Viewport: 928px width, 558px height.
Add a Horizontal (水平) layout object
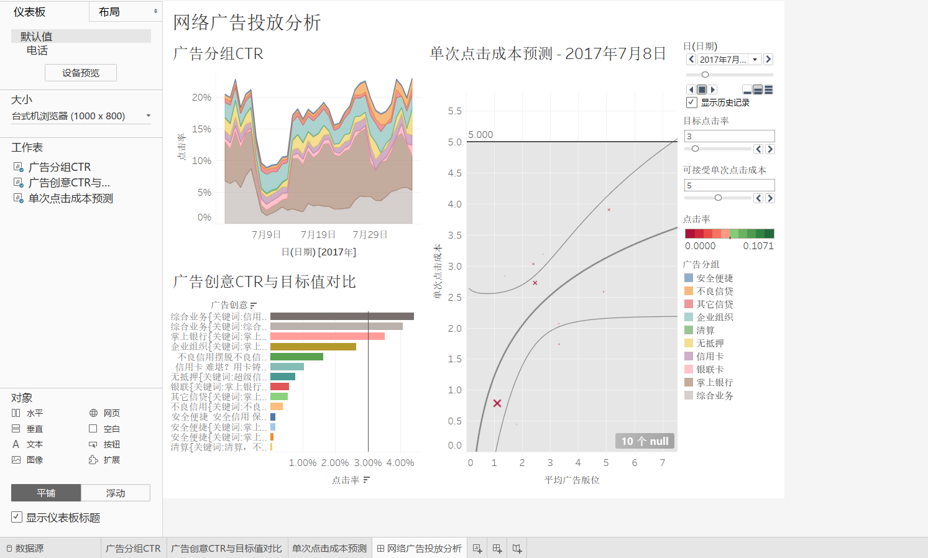pos(27,413)
